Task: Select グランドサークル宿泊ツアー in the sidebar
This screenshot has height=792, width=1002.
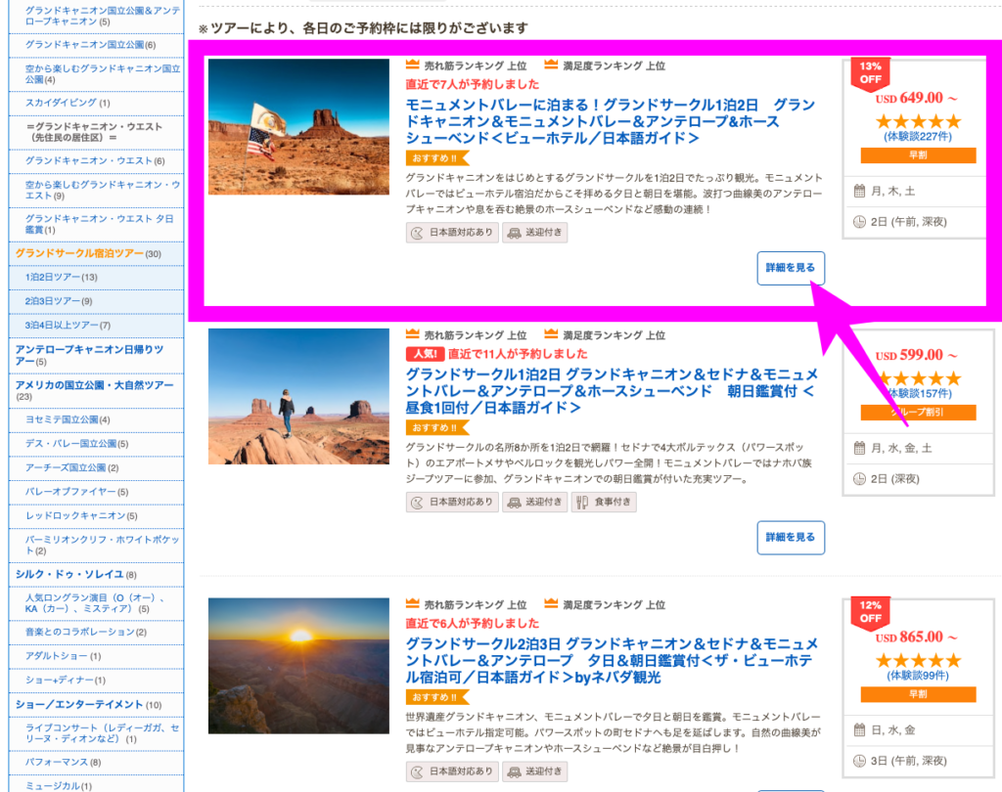Action: tap(78, 253)
